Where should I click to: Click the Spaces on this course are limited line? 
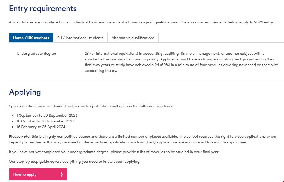pos(91,106)
